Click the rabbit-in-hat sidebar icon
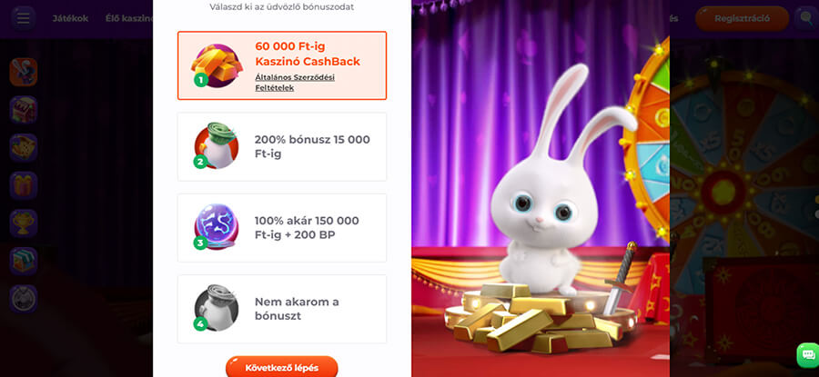The height and width of the screenshot is (377, 819). [24, 72]
